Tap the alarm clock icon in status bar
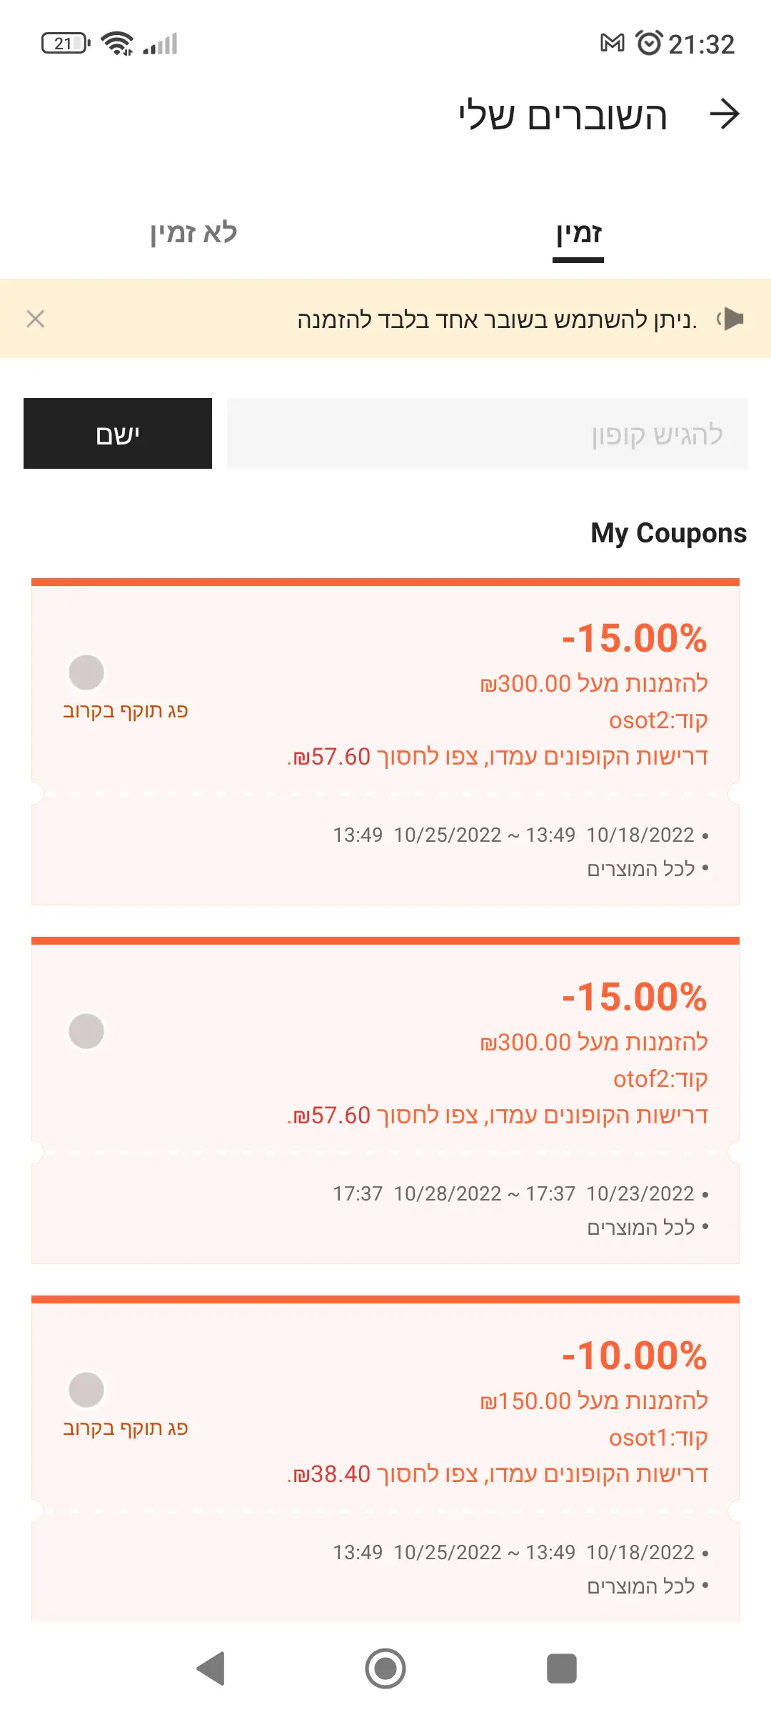The height and width of the screenshot is (1715, 771). click(648, 44)
